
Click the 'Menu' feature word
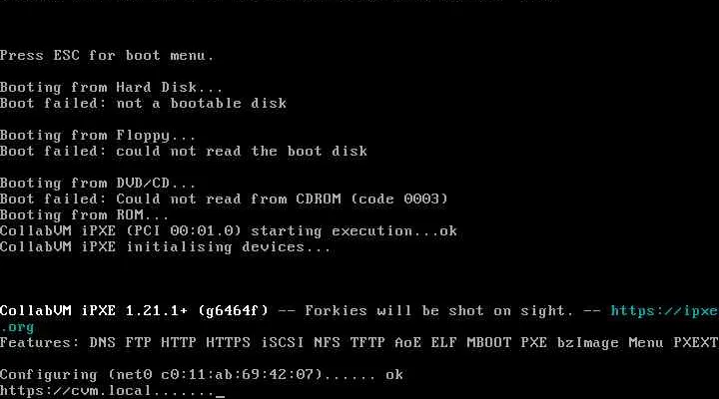646,343
